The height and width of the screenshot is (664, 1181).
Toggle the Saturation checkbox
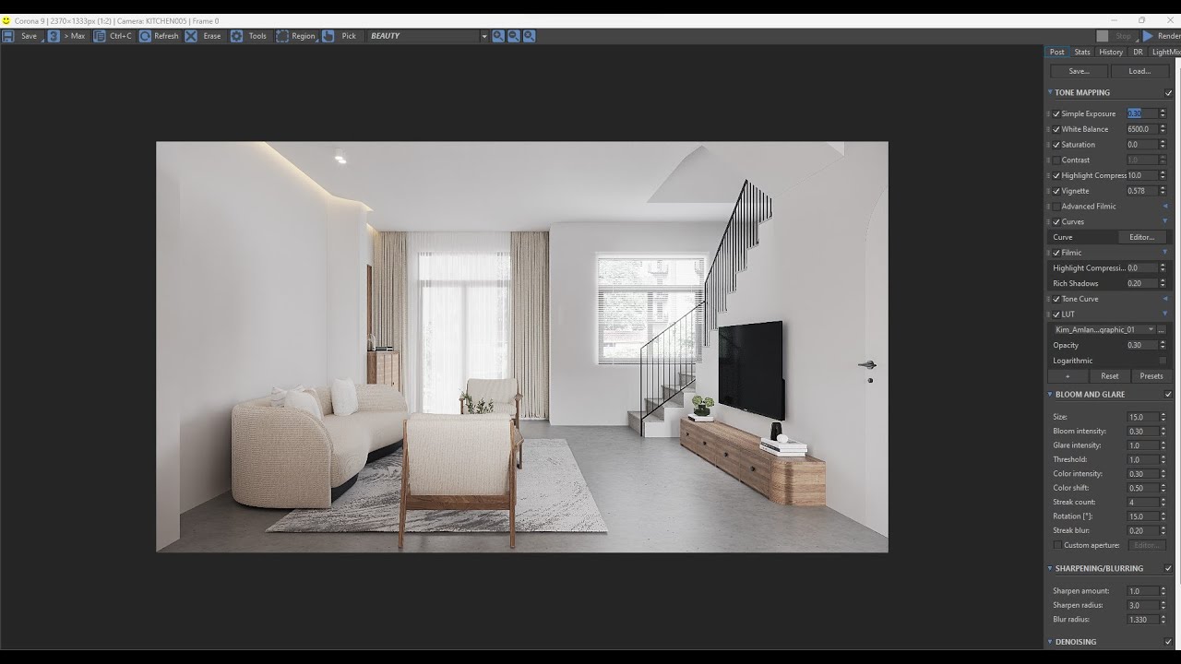coord(1056,145)
